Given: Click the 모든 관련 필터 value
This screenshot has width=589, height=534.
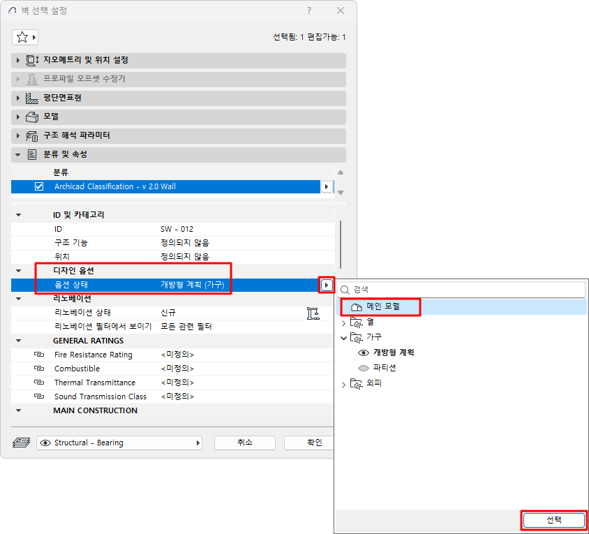Looking at the screenshot, I should coord(186,327).
